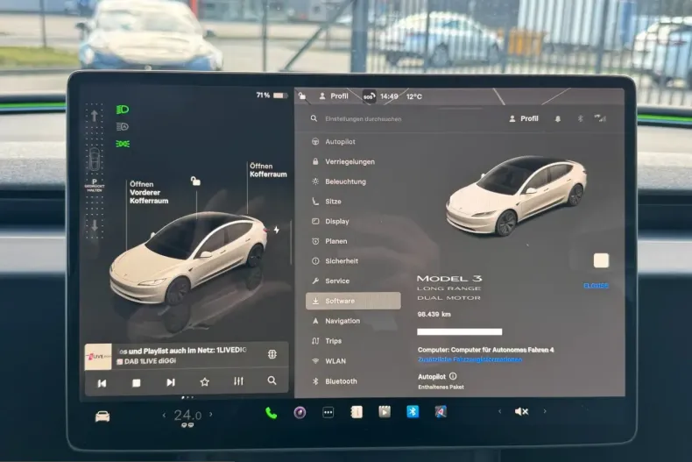Skip to next station
692x462 pixels.
171,382
